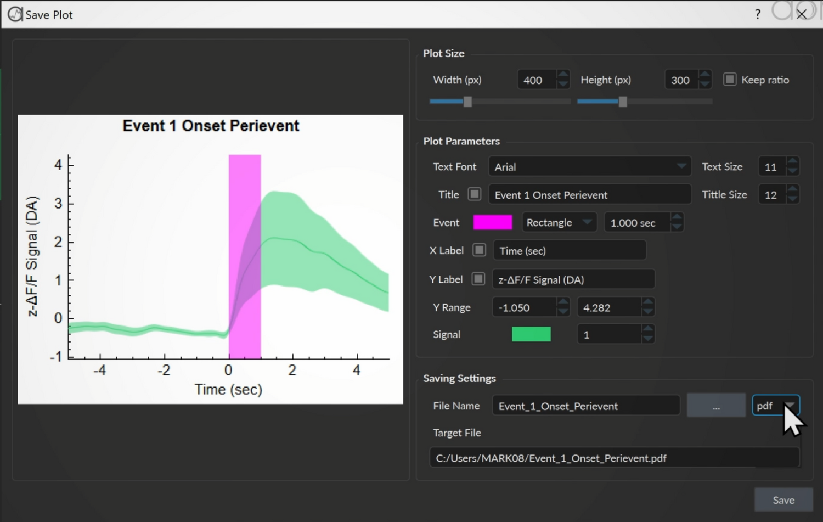Click the Width 400 value field
This screenshot has height=522, width=823.
(537, 80)
